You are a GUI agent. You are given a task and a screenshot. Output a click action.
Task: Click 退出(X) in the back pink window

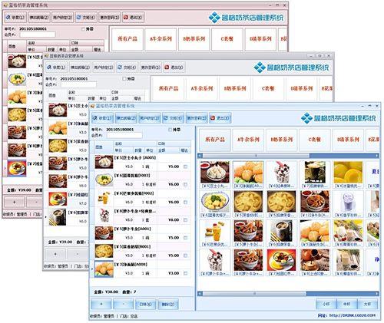133,18
